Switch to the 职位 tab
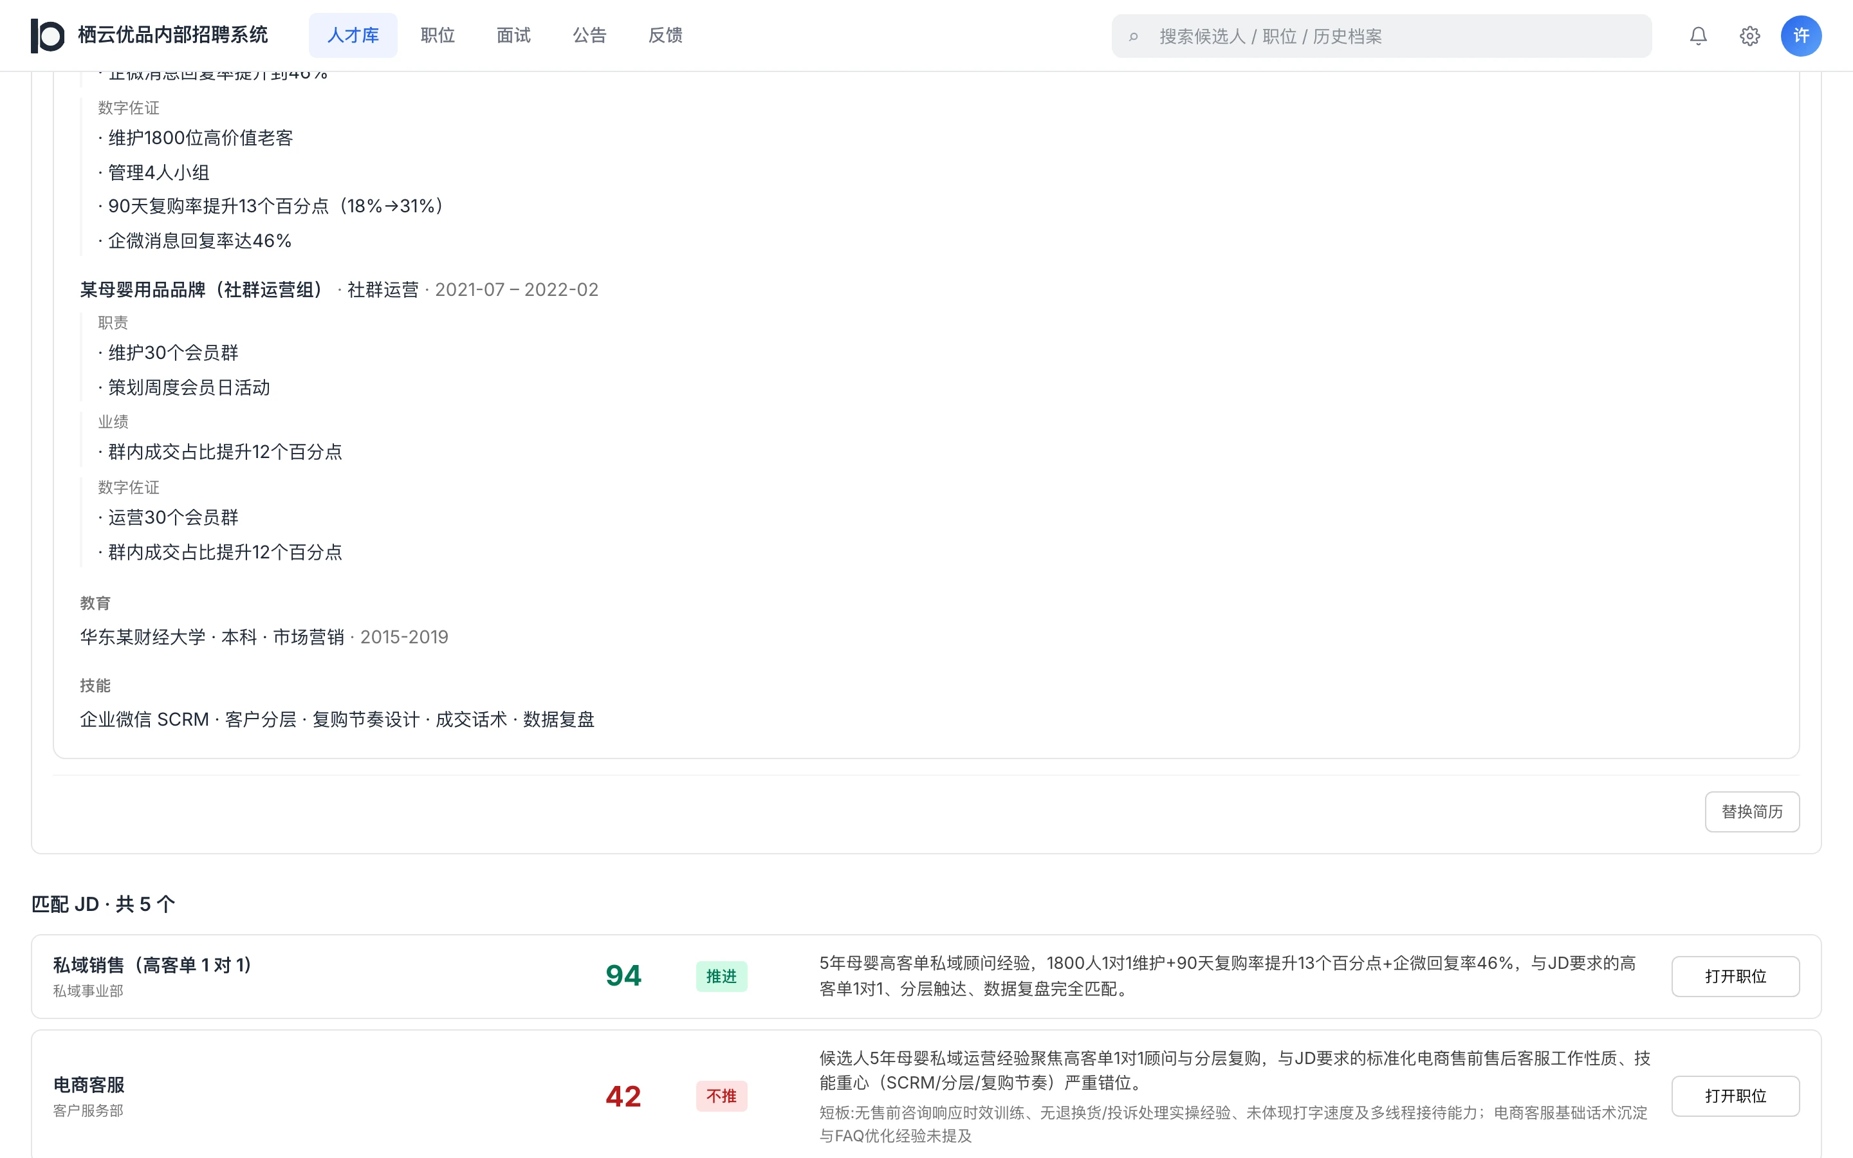The height and width of the screenshot is (1158, 1853). pyautogui.click(x=438, y=35)
